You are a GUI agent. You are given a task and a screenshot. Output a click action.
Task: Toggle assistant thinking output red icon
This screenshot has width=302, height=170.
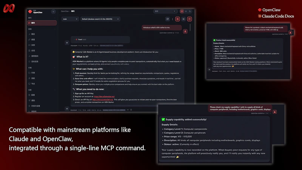click(x=177, y=19)
